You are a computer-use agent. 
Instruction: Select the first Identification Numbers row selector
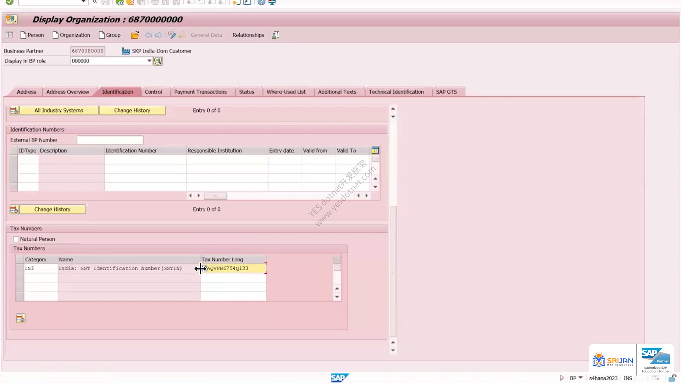tap(14, 159)
